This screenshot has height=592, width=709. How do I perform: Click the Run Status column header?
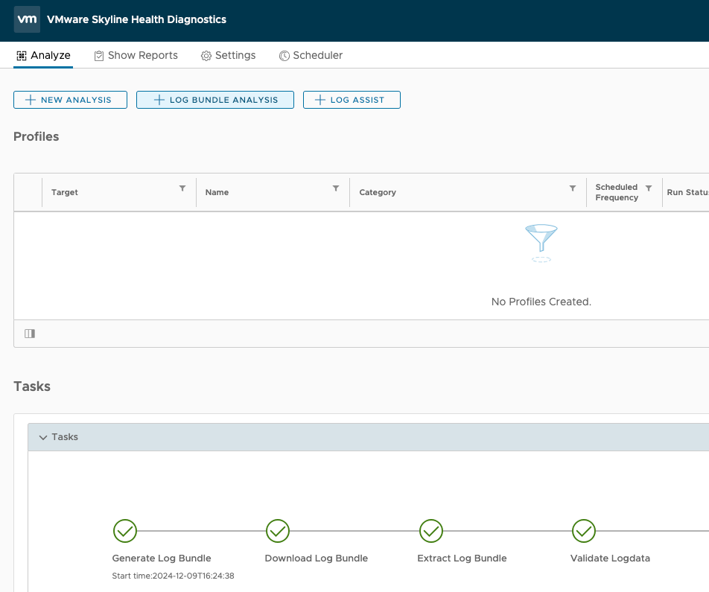[x=687, y=192]
